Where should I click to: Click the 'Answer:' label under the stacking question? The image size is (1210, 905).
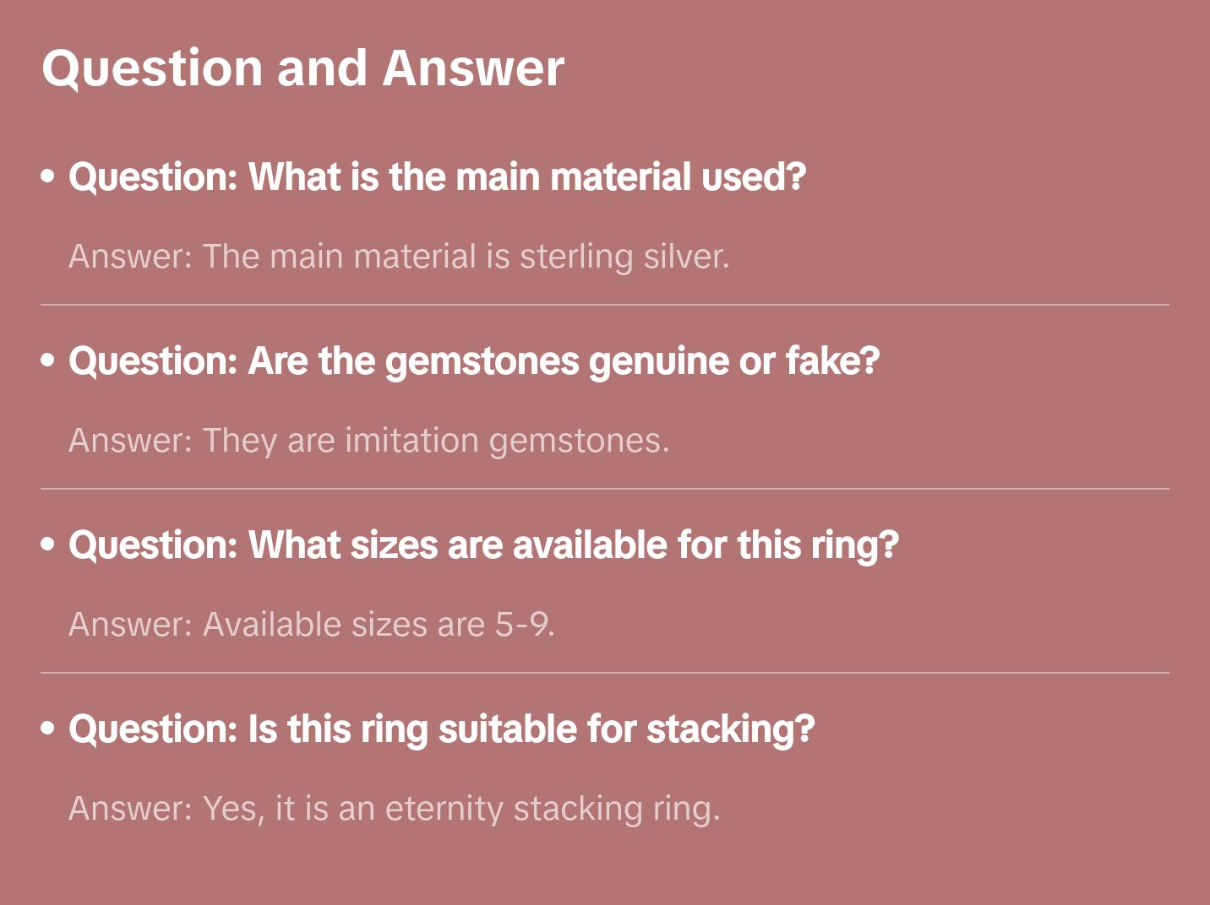click(x=131, y=809)
